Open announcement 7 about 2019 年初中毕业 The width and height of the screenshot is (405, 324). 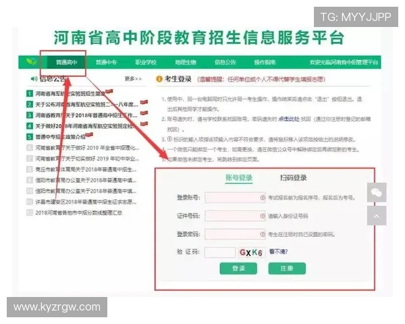[x=87, y=159]
